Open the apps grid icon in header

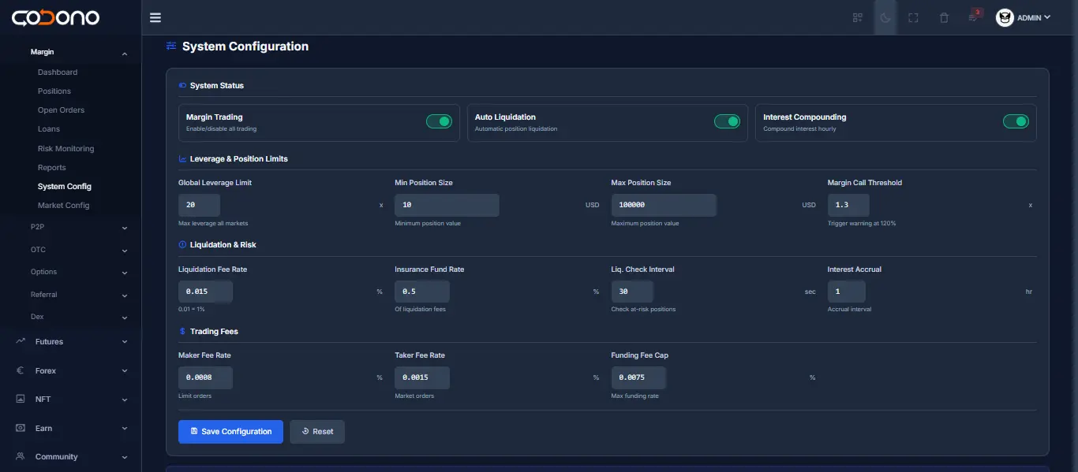click(857, 17)
